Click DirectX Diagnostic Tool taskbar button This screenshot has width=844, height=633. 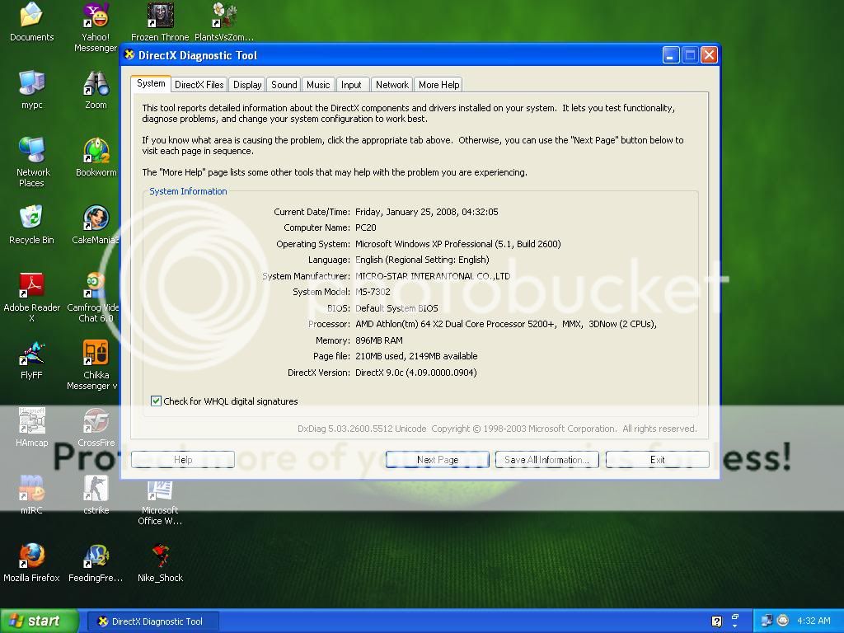pyautogui.click(x=152, y=621)
